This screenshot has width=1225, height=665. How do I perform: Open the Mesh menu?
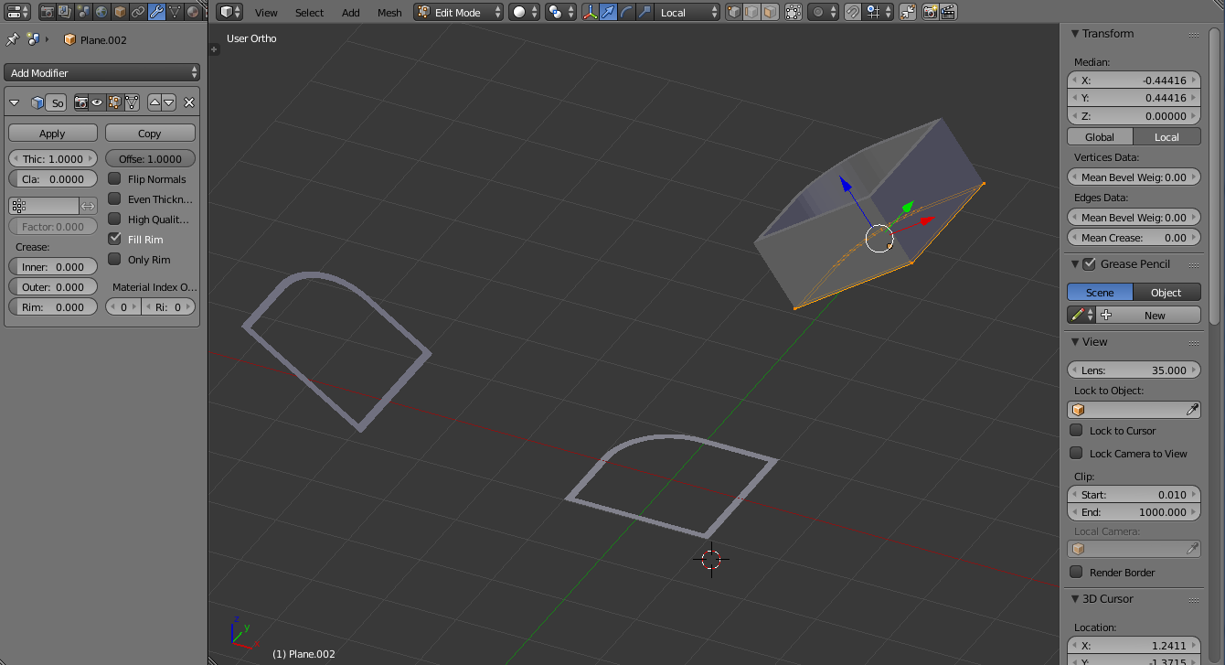coord(389,12)
